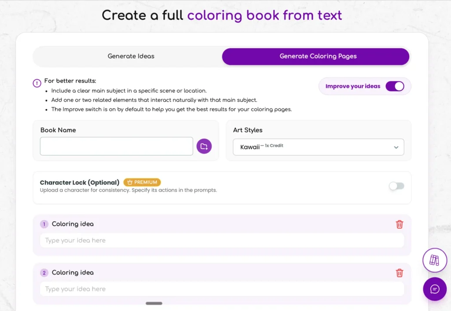Delete coloring idea 1 with trash icon
The image size is (451, 311).
click(399, 224)
